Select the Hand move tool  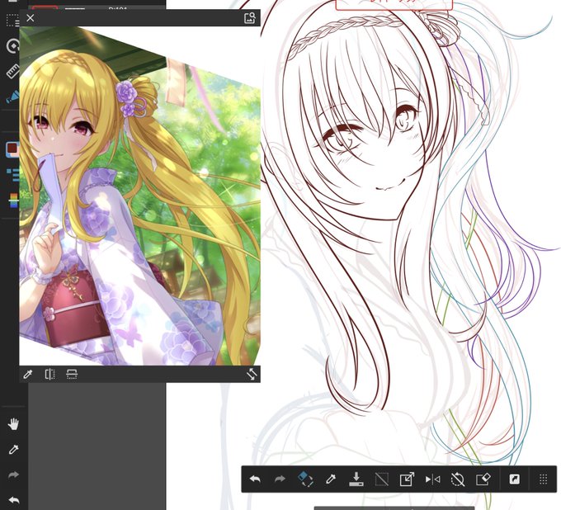(x=13, y=424)
